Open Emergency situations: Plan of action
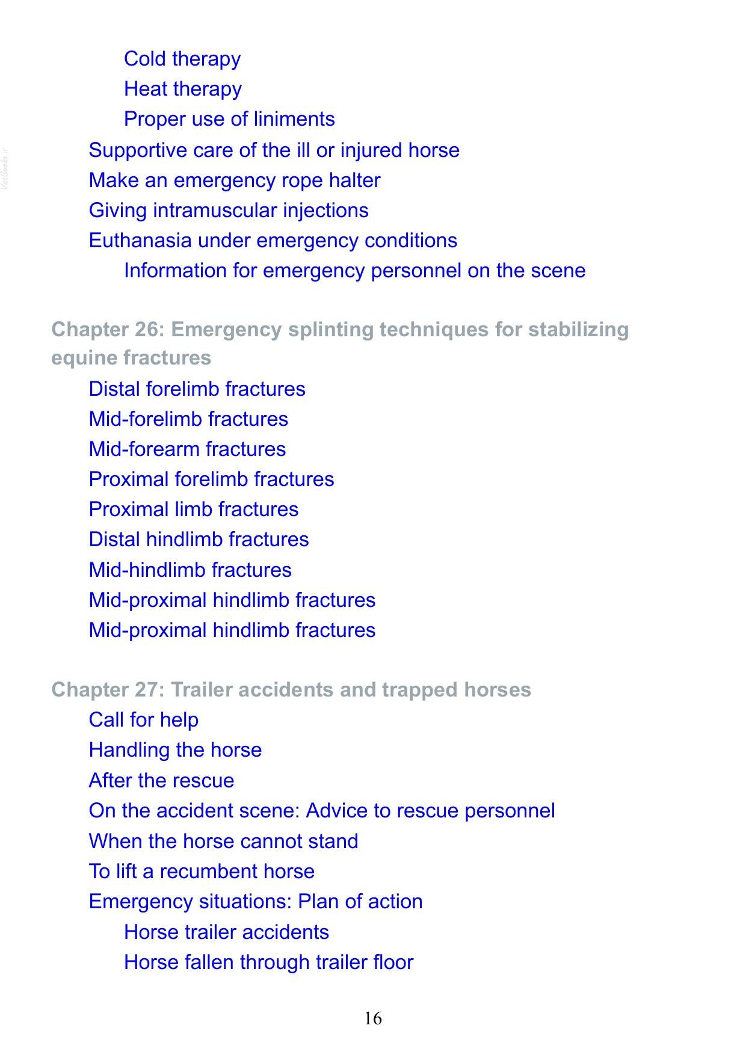This screenshot has width=746, height=1055. pyautogui.click(x=256, y=902)
